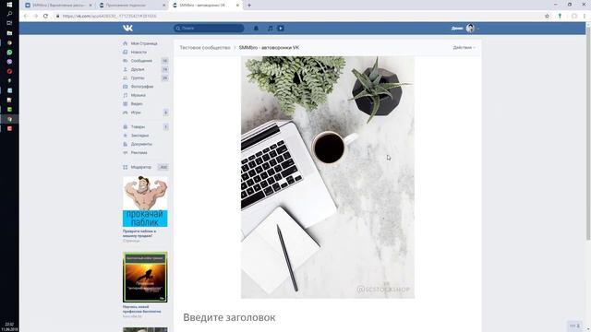
Task: Reload the current page
Action: coord(45,17)
